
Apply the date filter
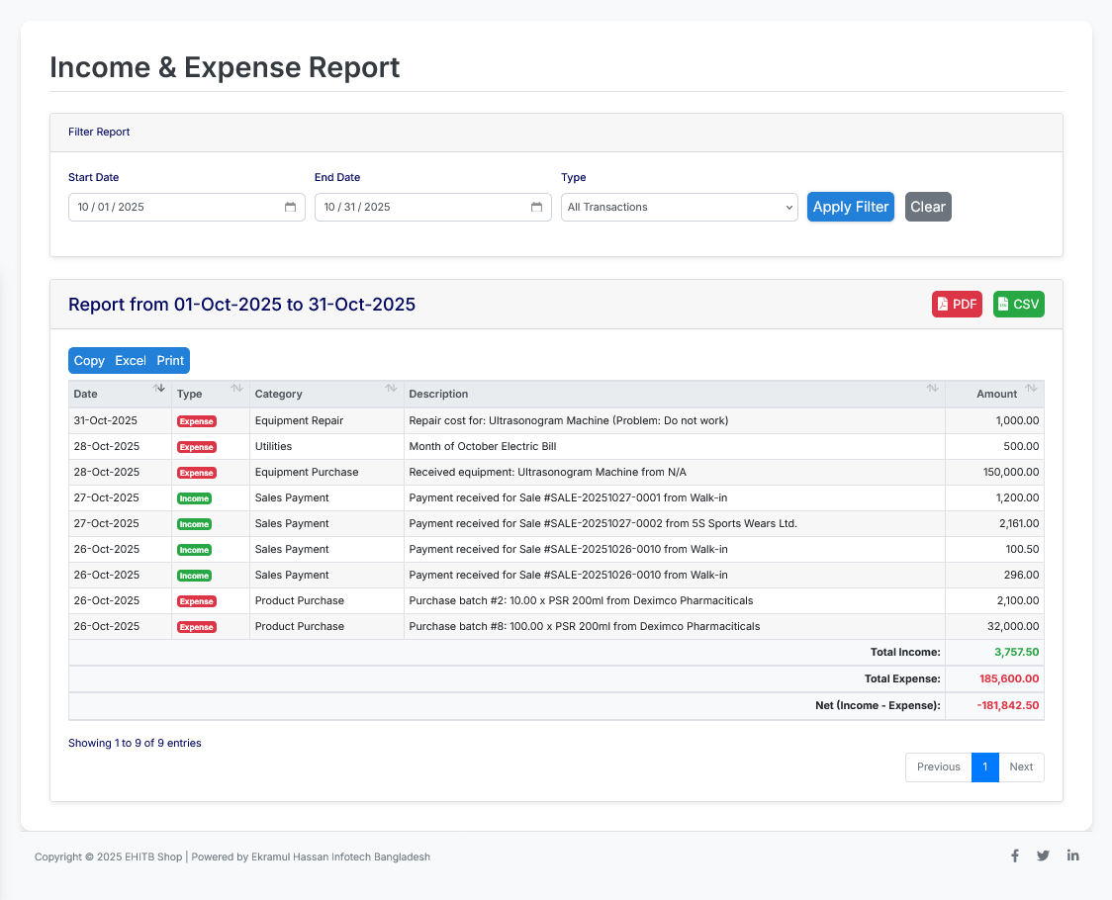pyautogui.click(x=850, y=207)
